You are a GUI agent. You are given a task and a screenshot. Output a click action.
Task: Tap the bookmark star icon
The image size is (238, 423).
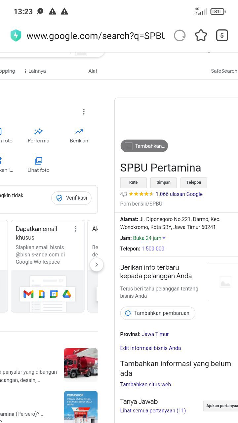[201, 36]
